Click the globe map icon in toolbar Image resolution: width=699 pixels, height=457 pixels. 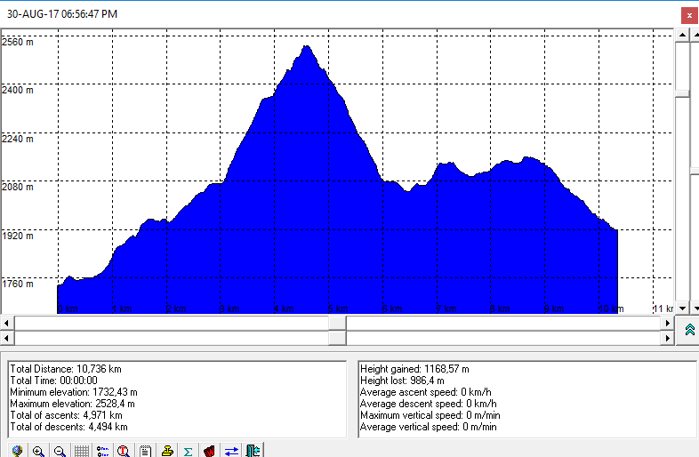pos(17,451)
